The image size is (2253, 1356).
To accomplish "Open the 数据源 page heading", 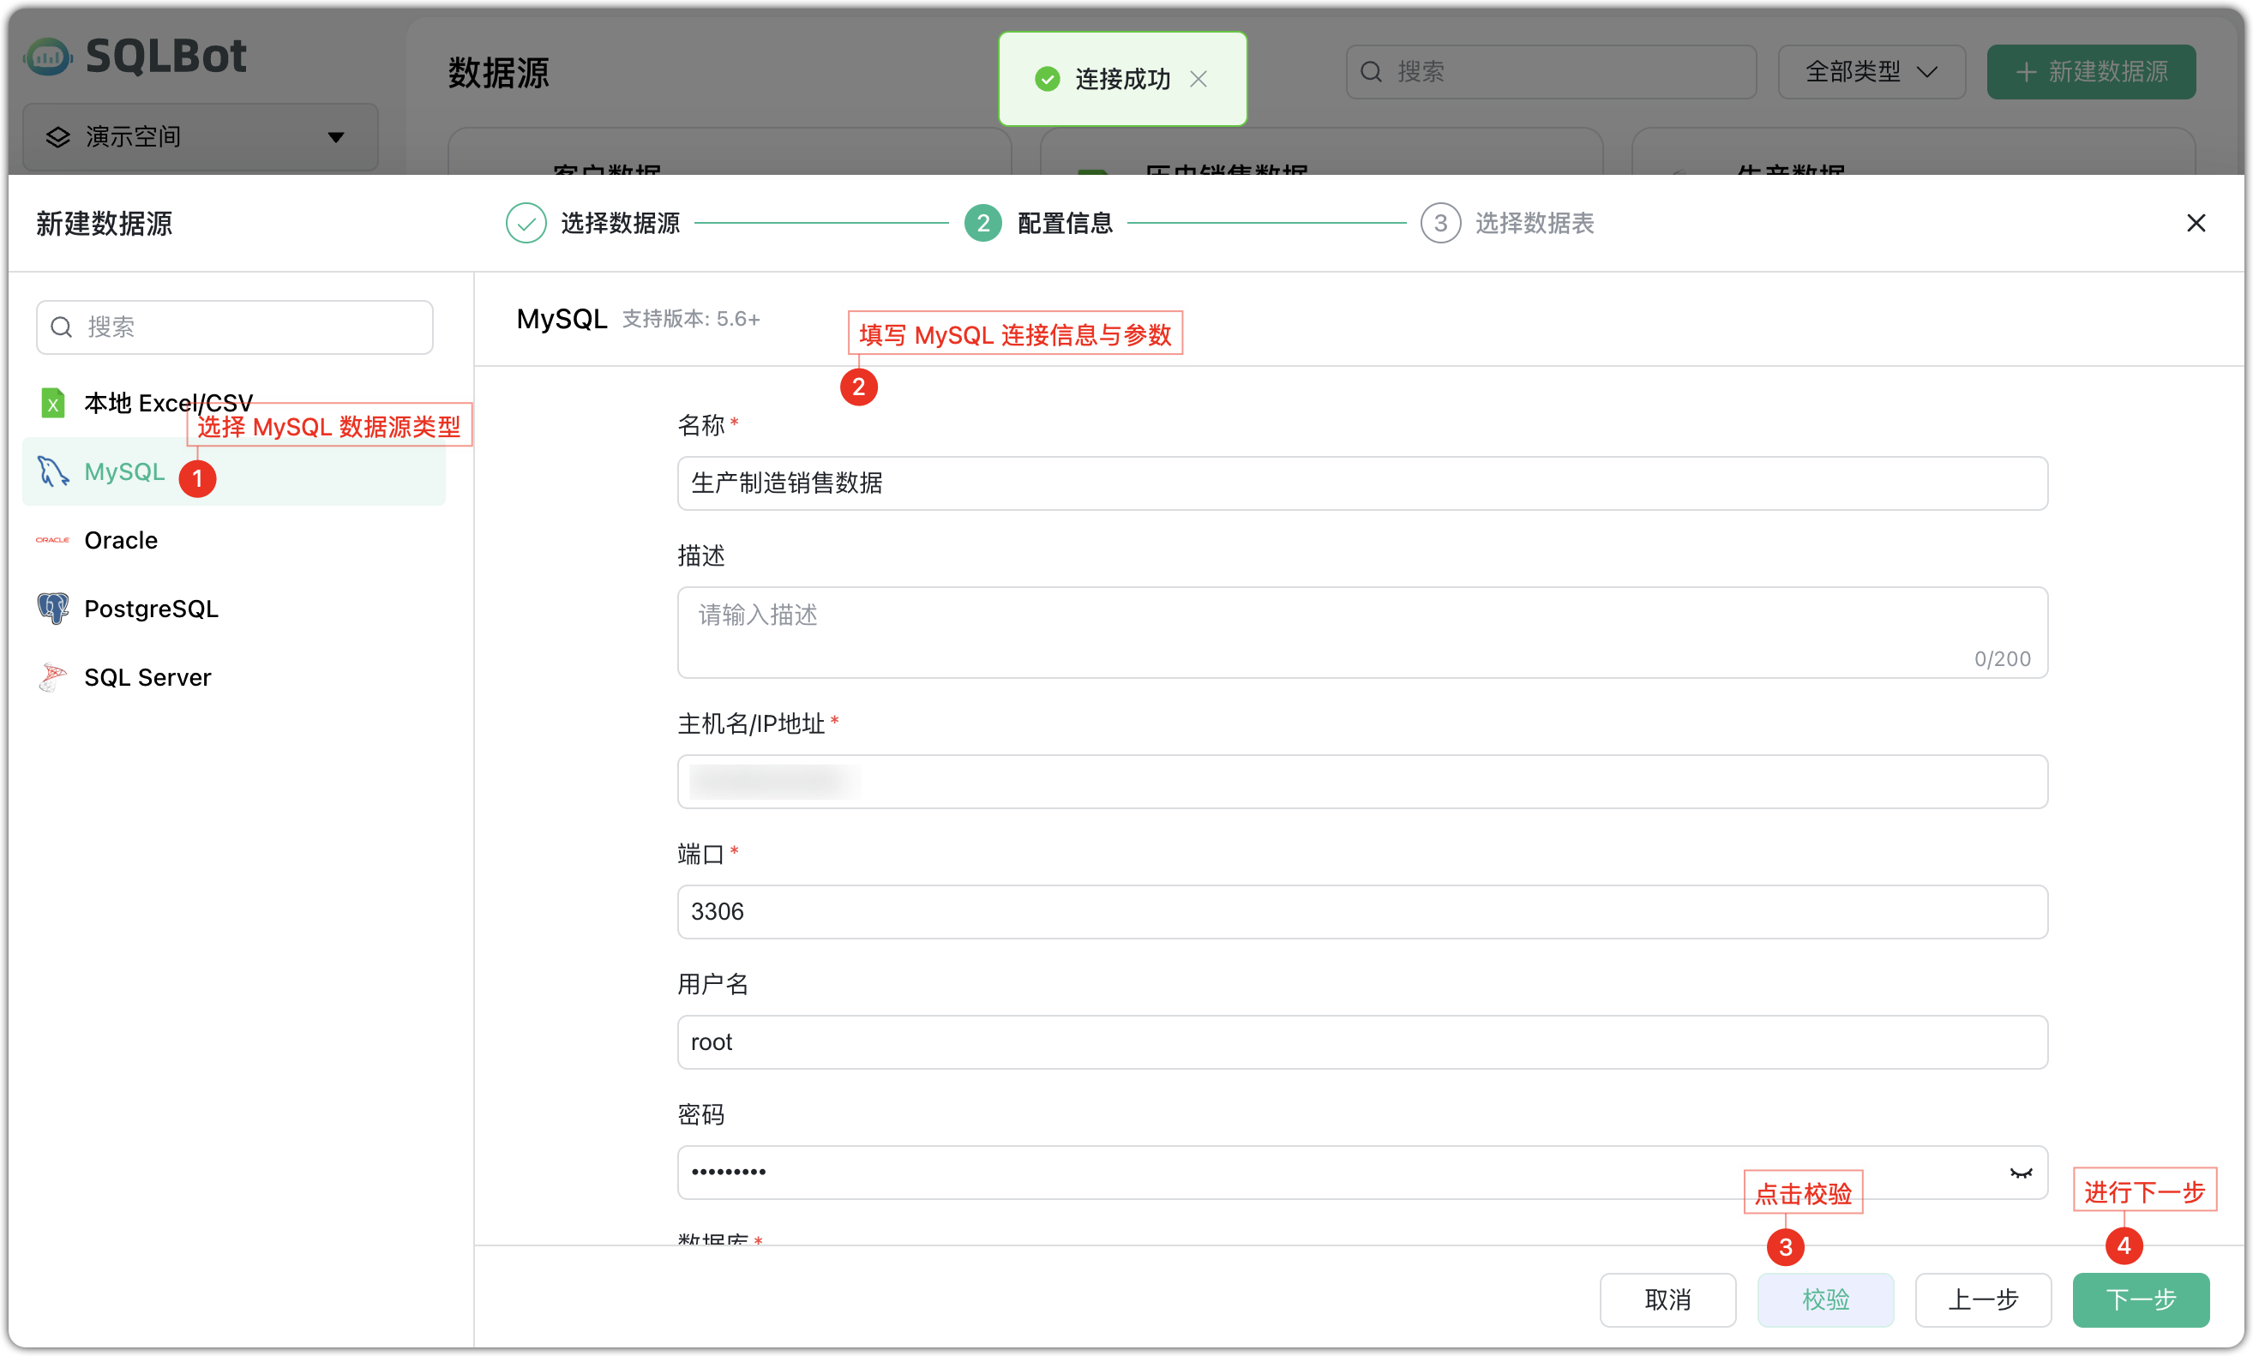I will pyautogui.click(x=499, y=73).
